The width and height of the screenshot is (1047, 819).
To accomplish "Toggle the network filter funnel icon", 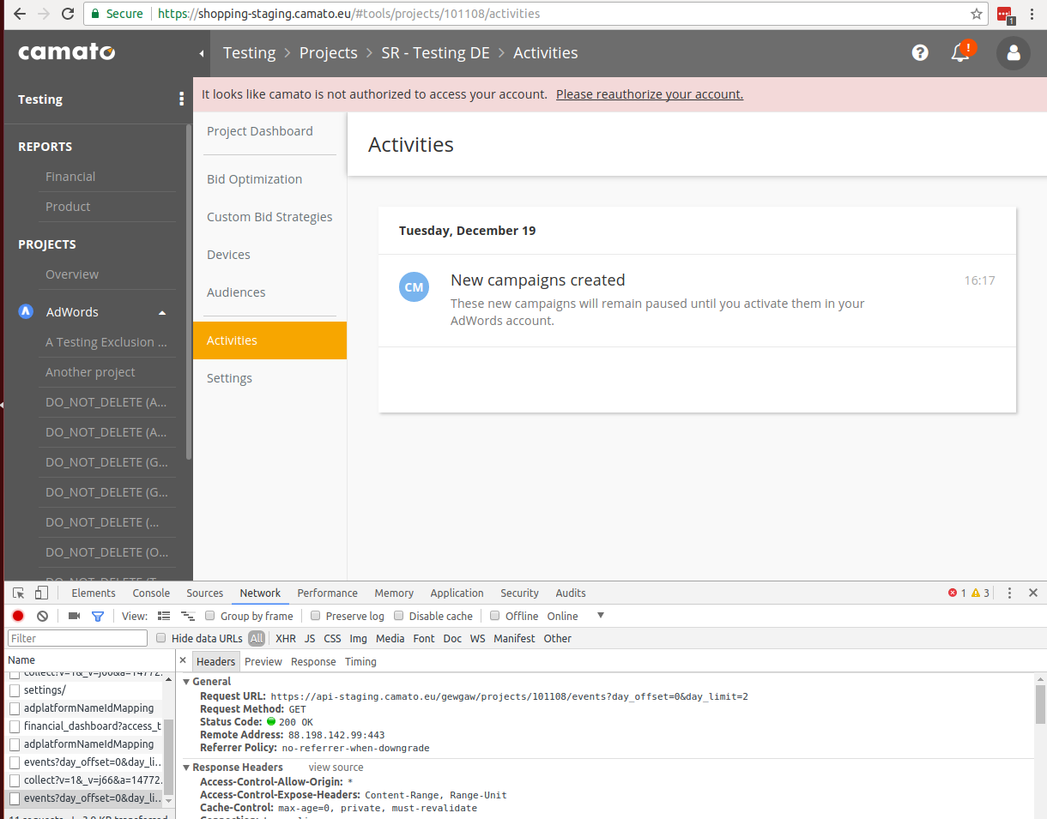I will 98,616.
